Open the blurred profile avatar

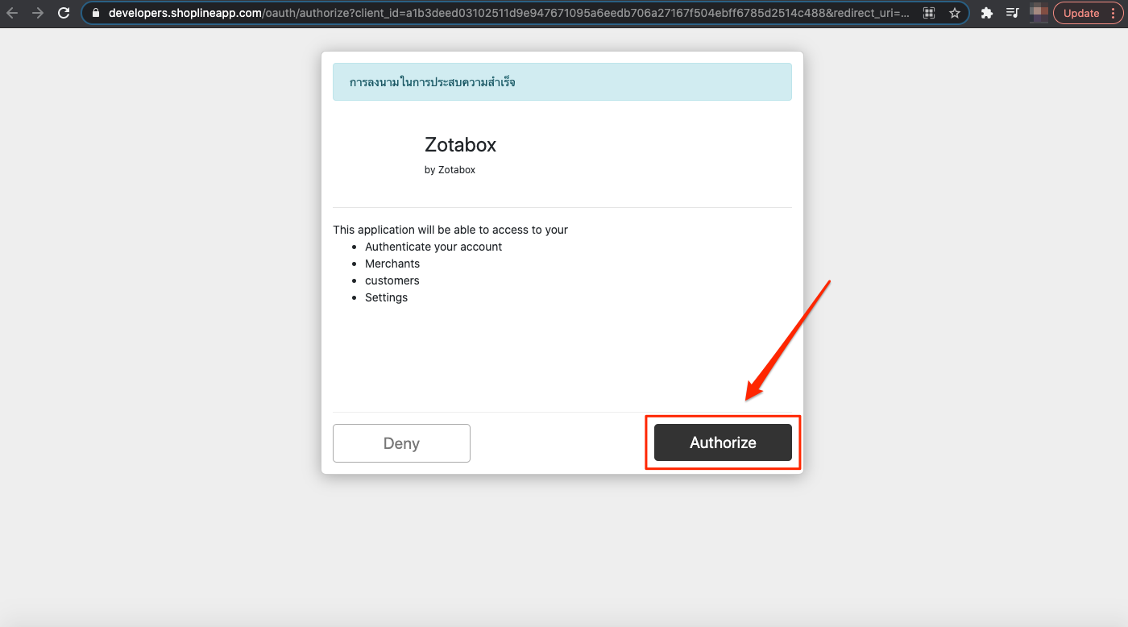pos(1039,13)
